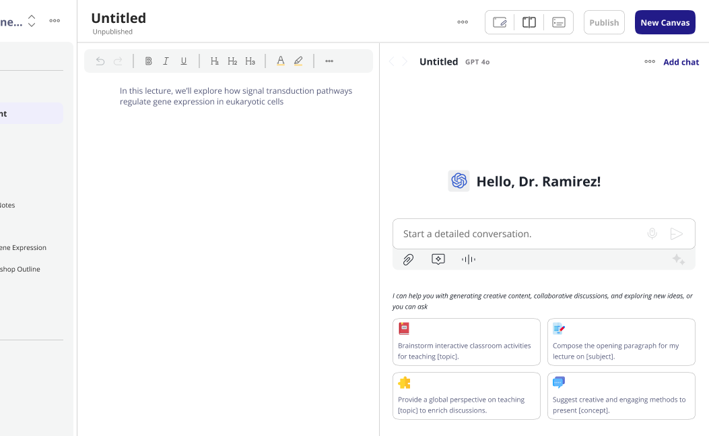Click the Untitled chat title

pyautogui.click(x=438, y=61)
